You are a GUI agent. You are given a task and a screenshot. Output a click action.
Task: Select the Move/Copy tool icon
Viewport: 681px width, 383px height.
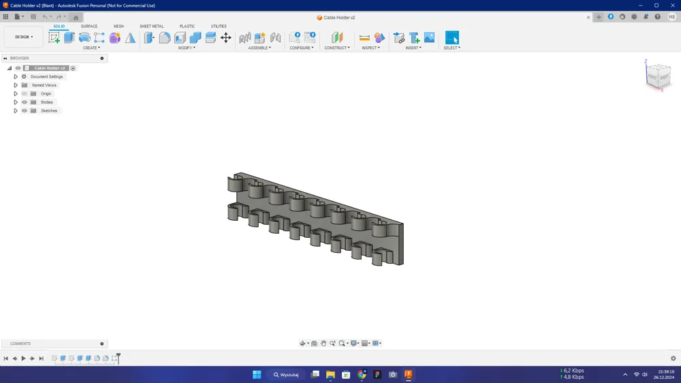pos(226,37)
